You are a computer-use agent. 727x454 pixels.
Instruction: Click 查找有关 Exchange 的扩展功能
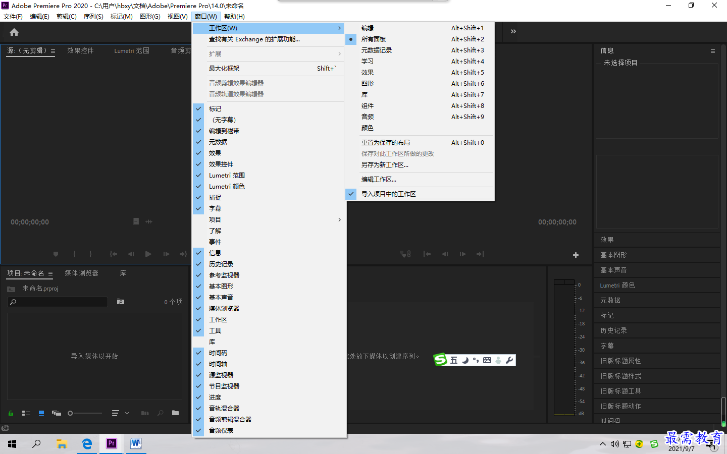[269, 39]
